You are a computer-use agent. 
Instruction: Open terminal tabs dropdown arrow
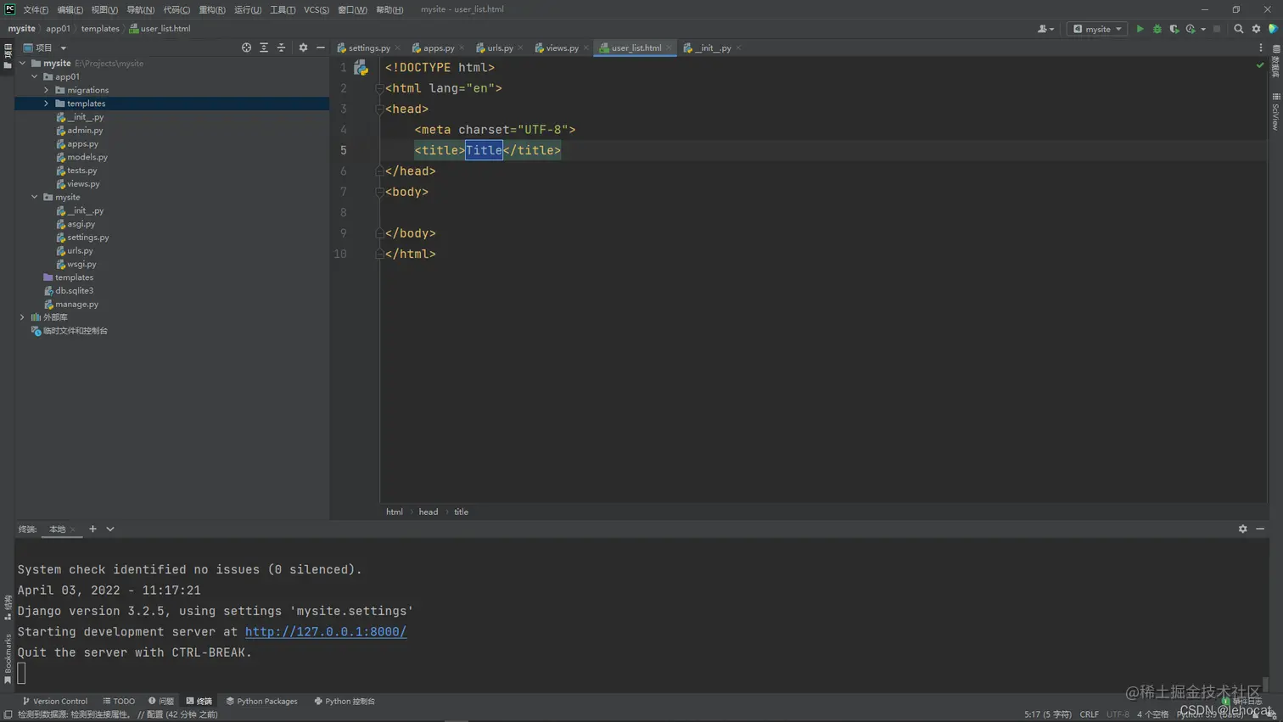[110, 529]
